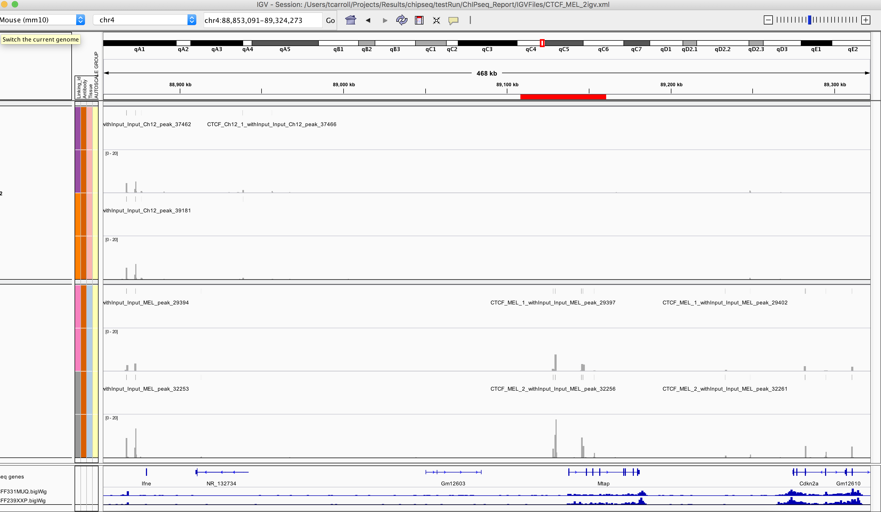Go forward with the right arrow icon

[x=385, y=20]
